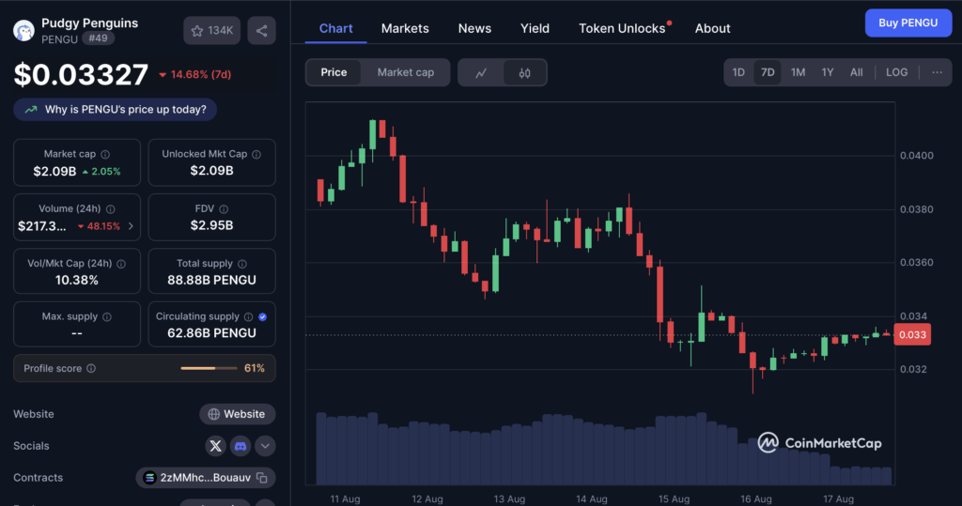Screen dimensions: 962x506
Task: Open the Yield tab
Action: coord(535,28)
